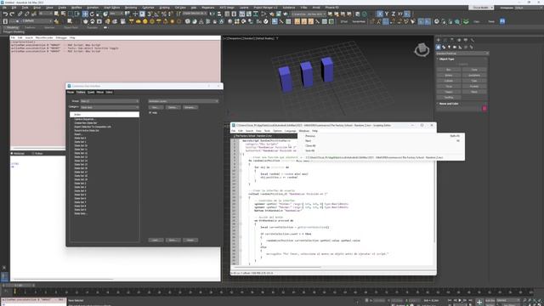Toggle Angle Snap in main toolbar
The image size is (544, 306).
click(x=156, y=14)
